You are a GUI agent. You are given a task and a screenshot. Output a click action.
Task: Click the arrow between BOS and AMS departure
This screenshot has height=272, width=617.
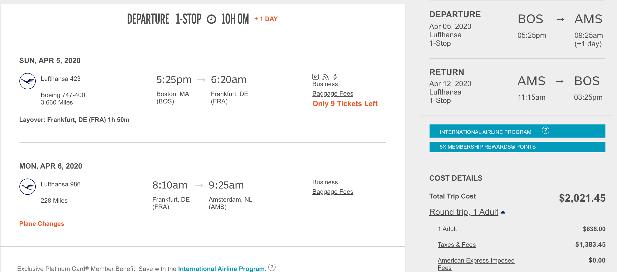pyautogui.click(x=560, y=19)
